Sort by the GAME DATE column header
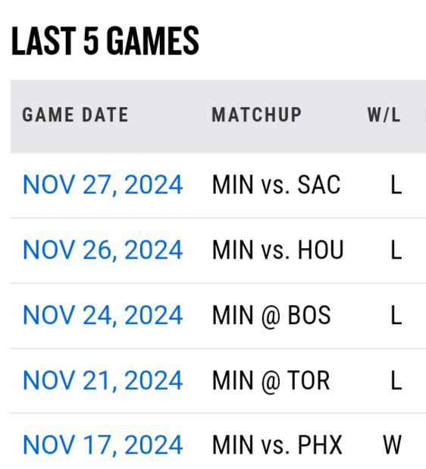Screen dimensions: 426x469 tap(76, 115)
